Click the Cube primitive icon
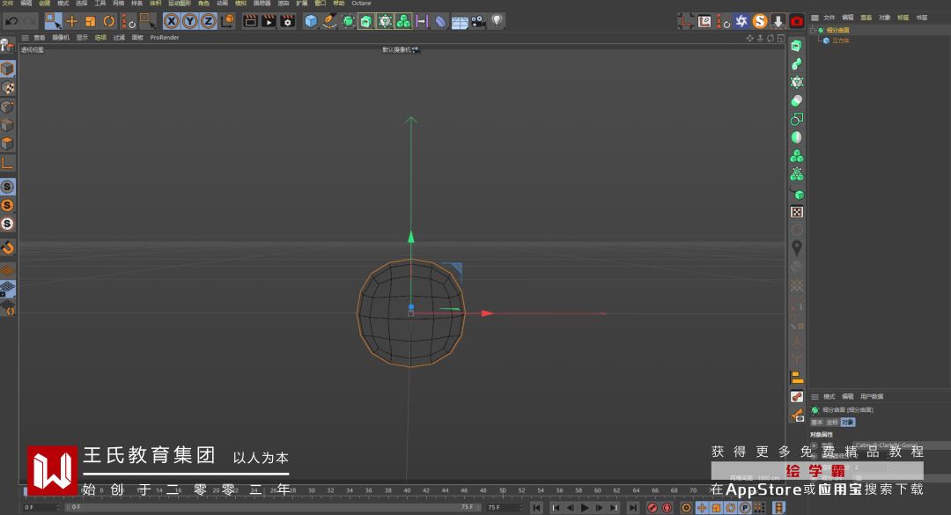 311,20
